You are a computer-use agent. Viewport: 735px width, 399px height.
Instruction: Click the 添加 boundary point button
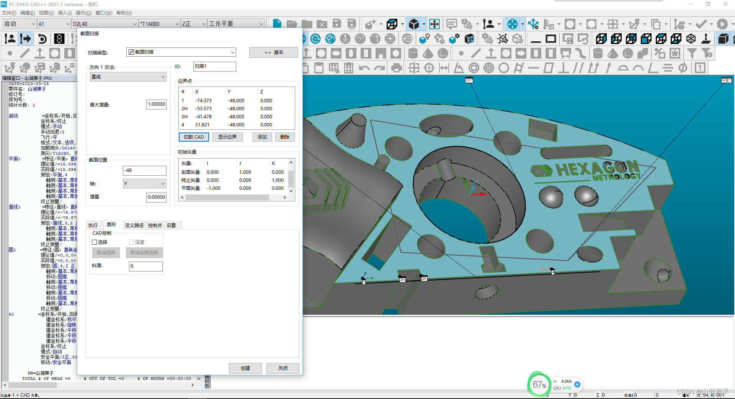pos(262,137)
